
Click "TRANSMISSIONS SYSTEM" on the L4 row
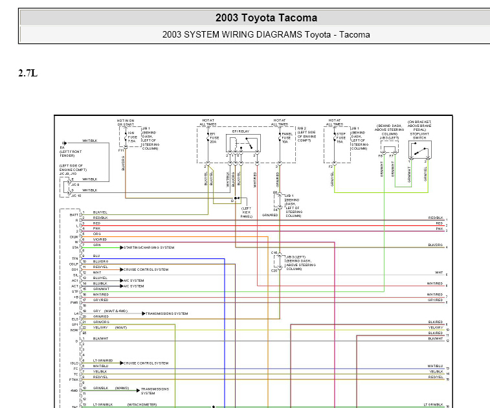pos(167,313)
